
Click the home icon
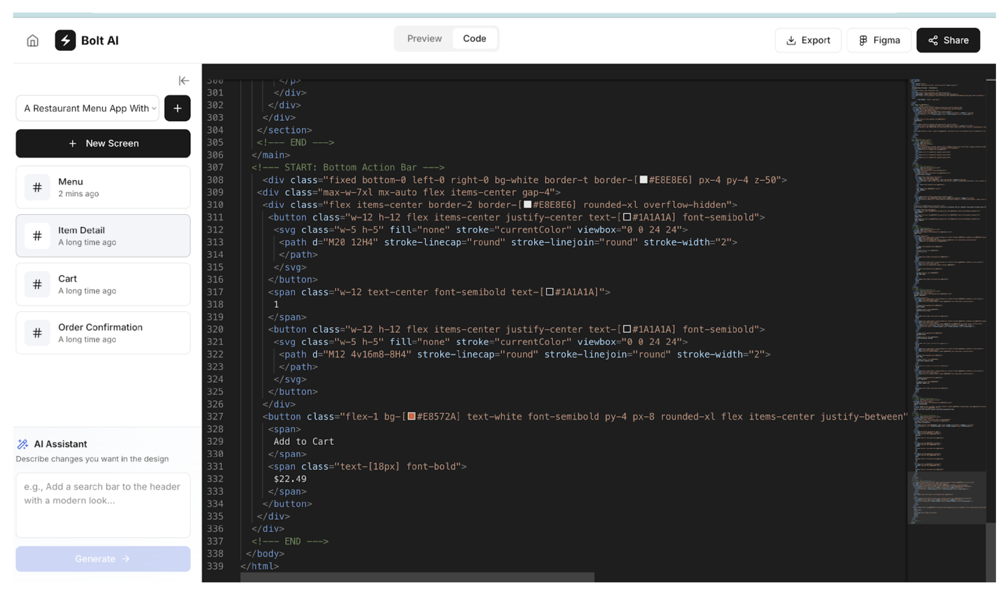(x=33, y=41)
